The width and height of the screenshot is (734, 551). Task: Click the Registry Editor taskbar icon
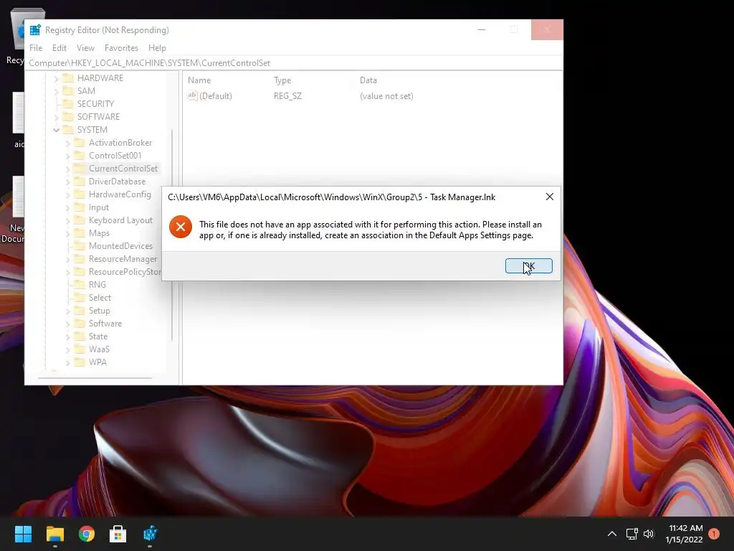point(150,534)
